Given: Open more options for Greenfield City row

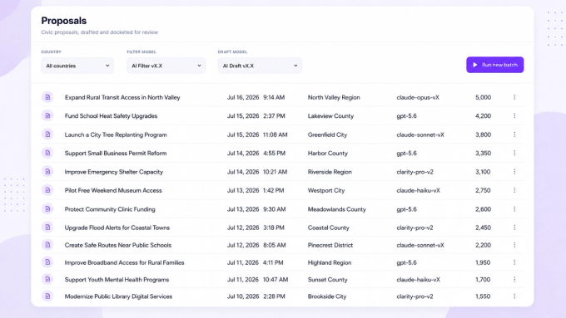Looking at the screenshot, I should point(514,135).
